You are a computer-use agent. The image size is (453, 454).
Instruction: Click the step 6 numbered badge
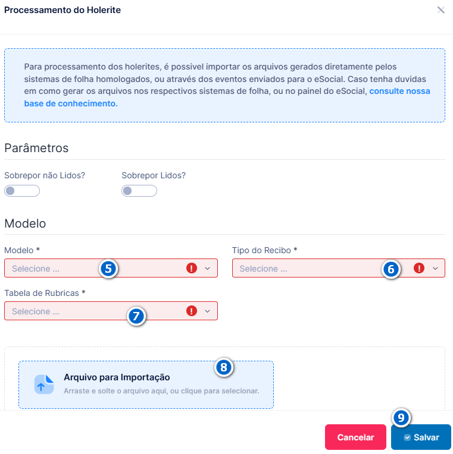(390, 269)
